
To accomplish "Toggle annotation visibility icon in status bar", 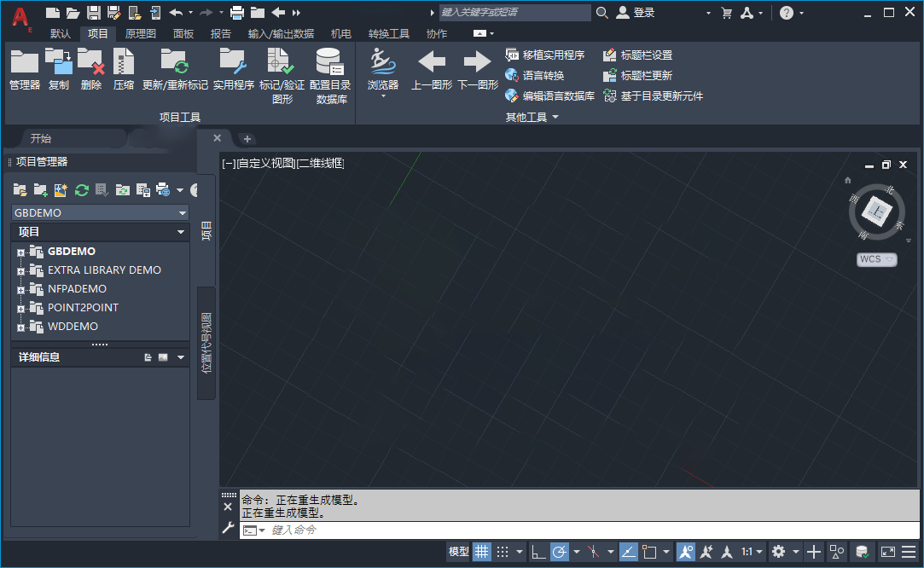I will click(685, 552).
